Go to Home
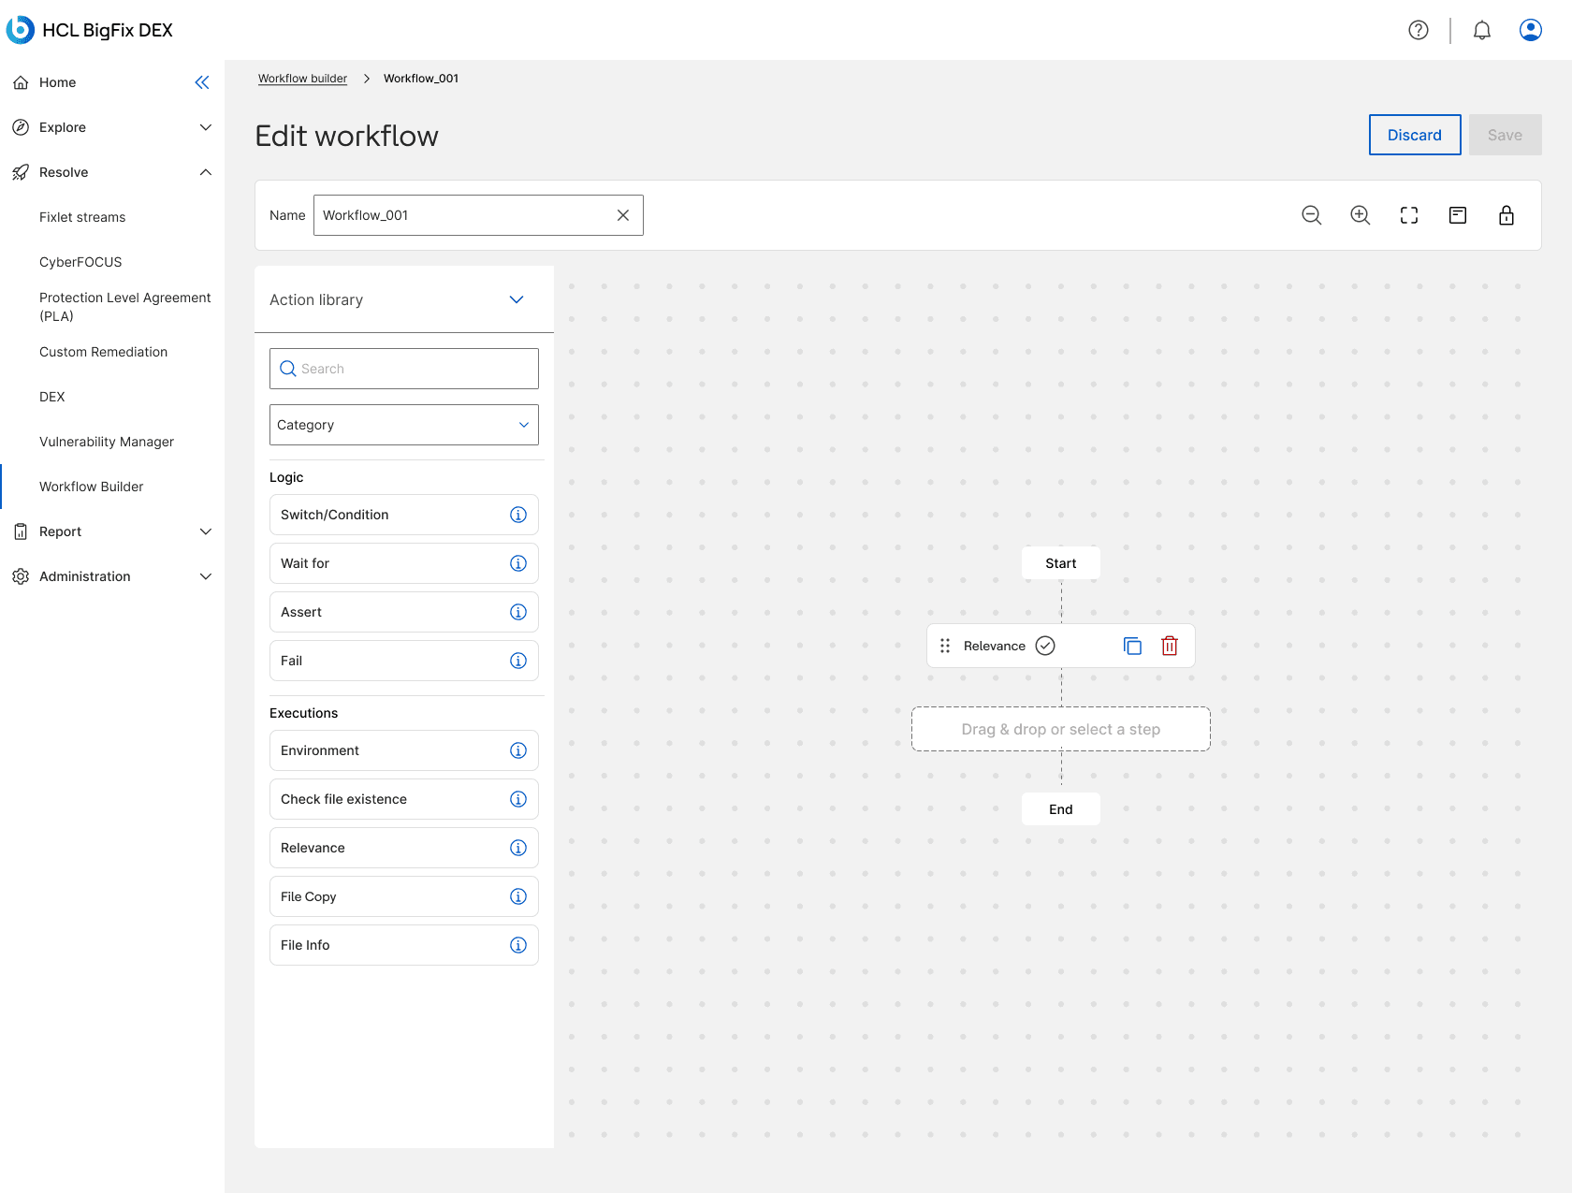The height and width of the screenshot is (1193, 1572). pos(58,82)
